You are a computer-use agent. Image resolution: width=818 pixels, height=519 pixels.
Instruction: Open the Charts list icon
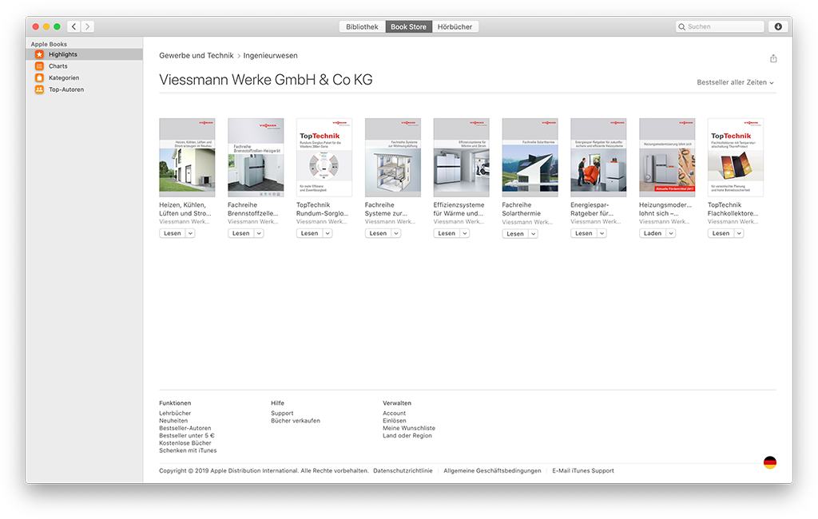(x=39, y=66)
